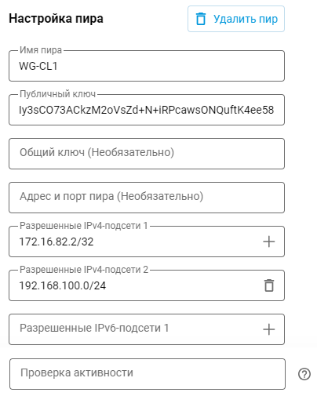Edit the 192.168.100.0/24 subnet value
Viewport: 317px width, 396px height.
(x=63, y=285)
